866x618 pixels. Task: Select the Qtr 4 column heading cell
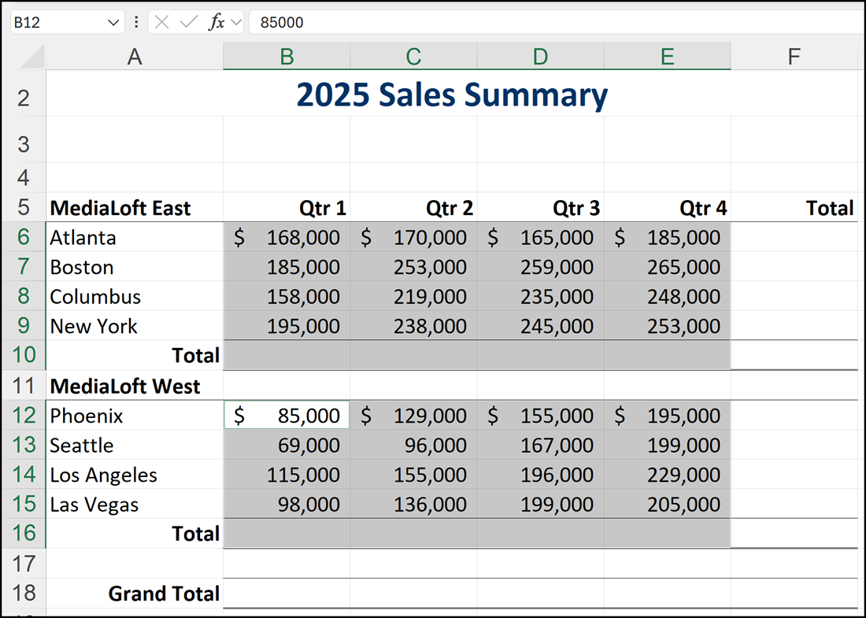667,208
